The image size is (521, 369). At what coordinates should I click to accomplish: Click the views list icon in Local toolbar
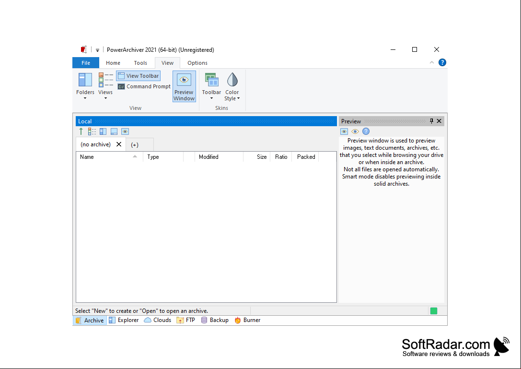click(92, 131)
